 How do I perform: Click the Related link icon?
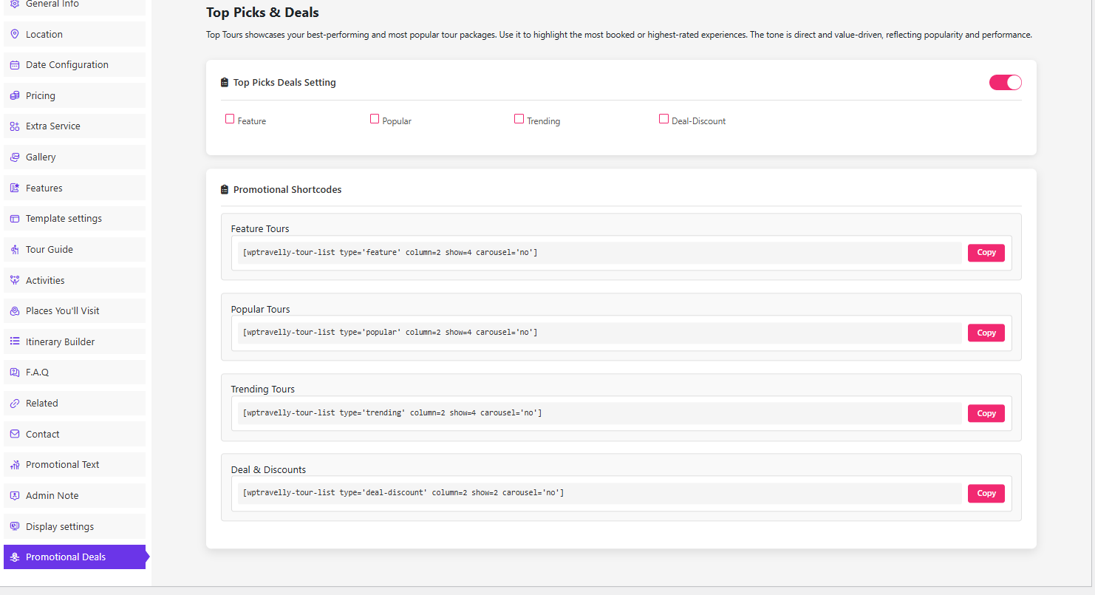coord(15,404)
